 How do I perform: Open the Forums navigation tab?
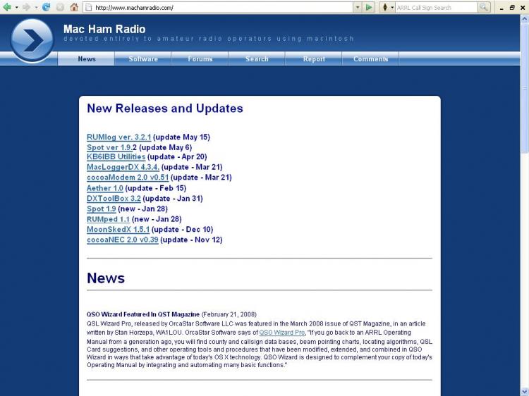[200, 59]
